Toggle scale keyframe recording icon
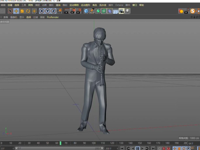 (x=179, y=148)
